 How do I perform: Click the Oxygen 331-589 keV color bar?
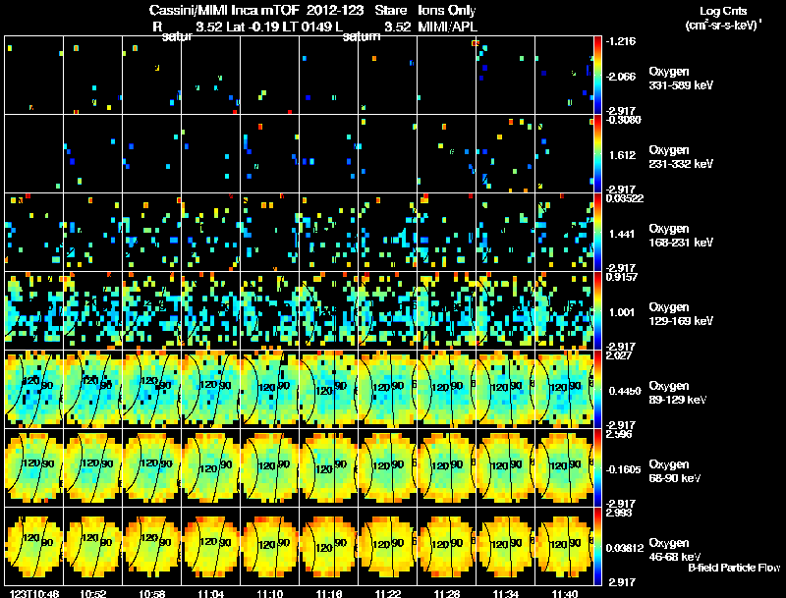pos(597,76)
